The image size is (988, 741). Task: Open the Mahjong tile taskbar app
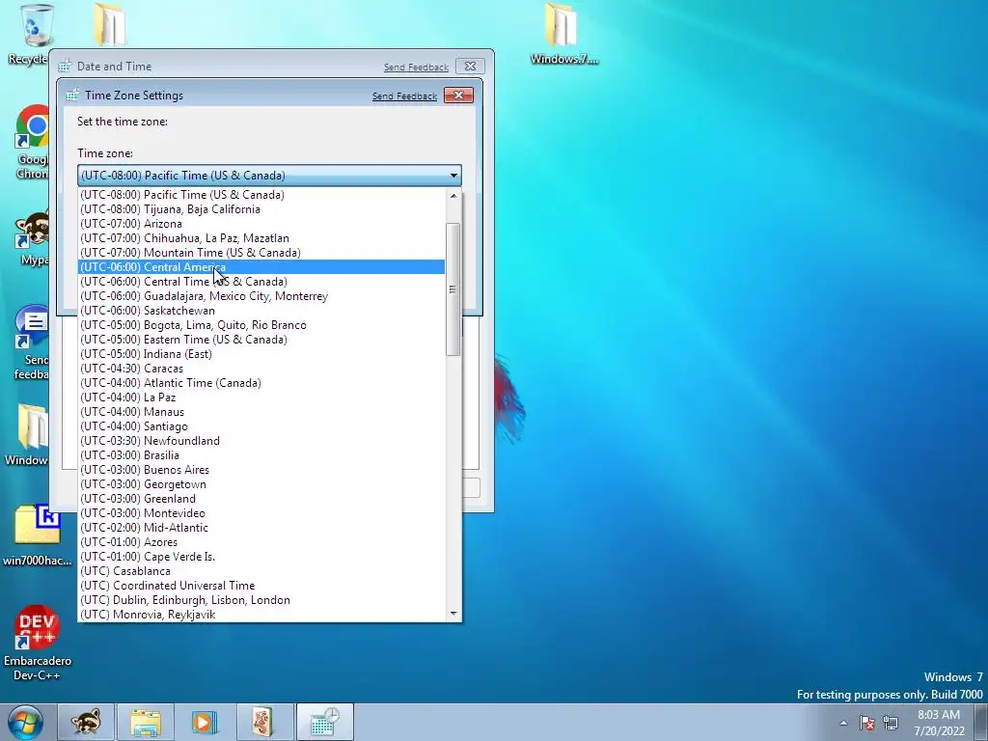click(264, 722)
